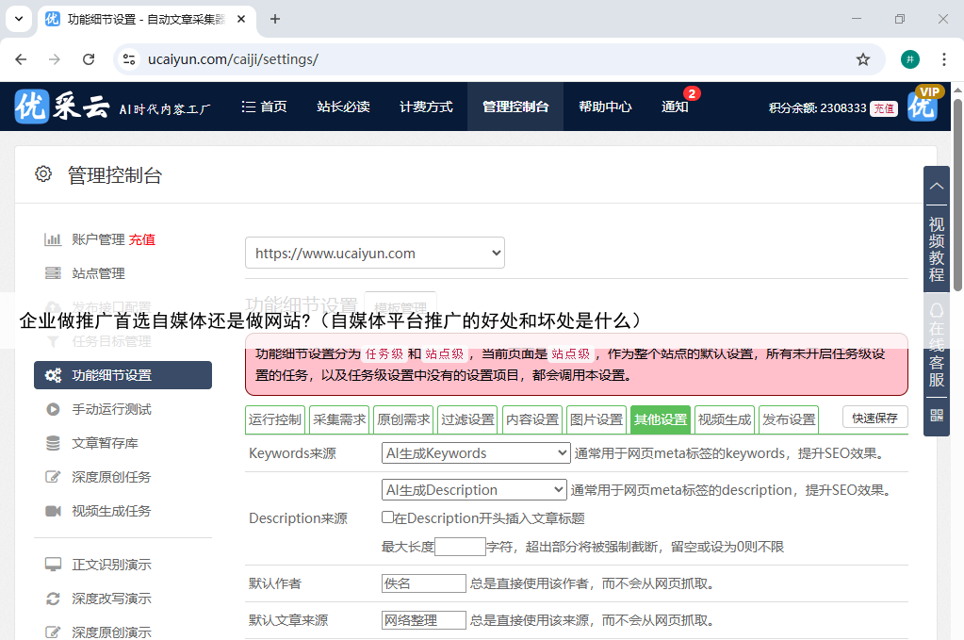Click the red 充值 button beside balance
The height and width of the screenshot is (640, 964).
pyautogui.click(x=883, y=108)
